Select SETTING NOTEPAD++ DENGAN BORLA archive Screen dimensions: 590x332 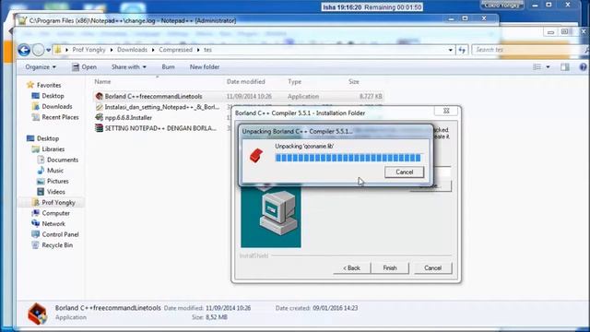pos(160,128)
